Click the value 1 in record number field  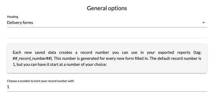[8, 87]
